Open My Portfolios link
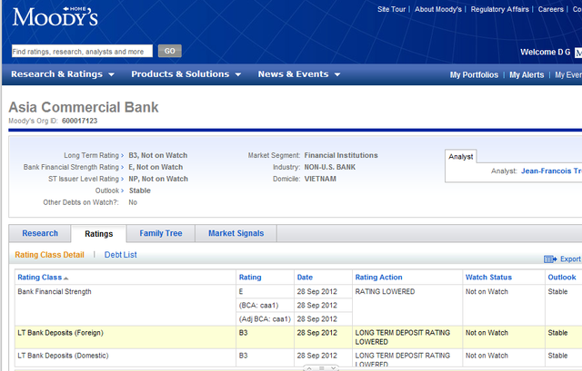The width and height of the screenshot is (582, 371). 474,75
